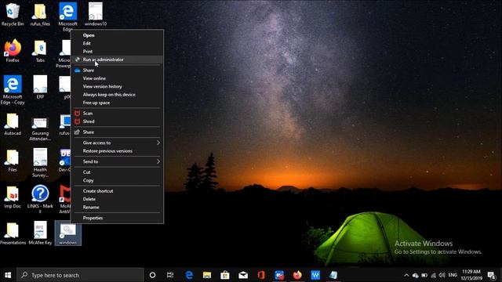Image resolution: width=502 pixels, height=282 pixels.
Task: Select the McAfee Key document icon
Action: 40,233
